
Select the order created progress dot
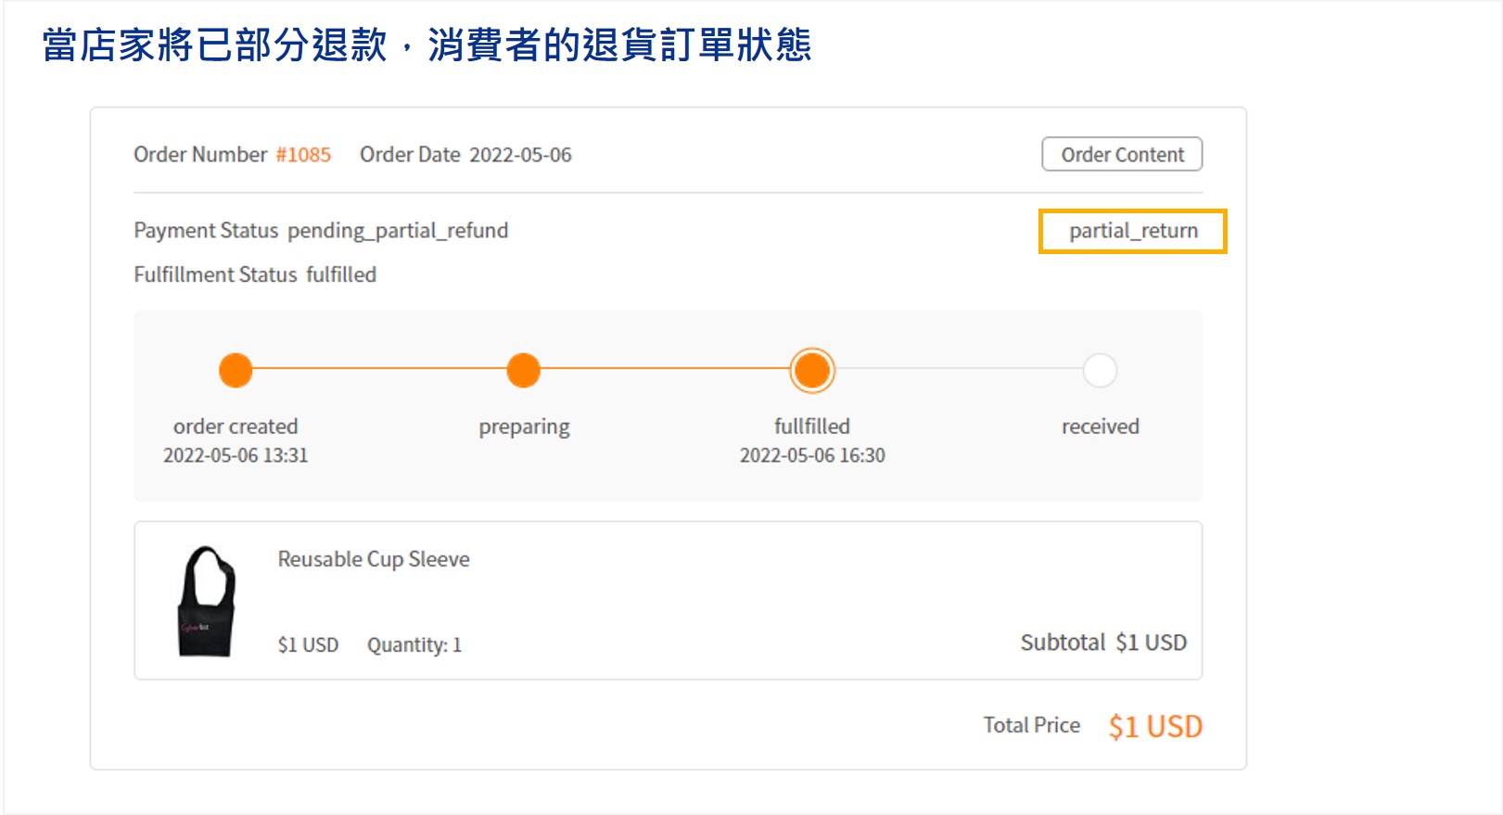236,370
